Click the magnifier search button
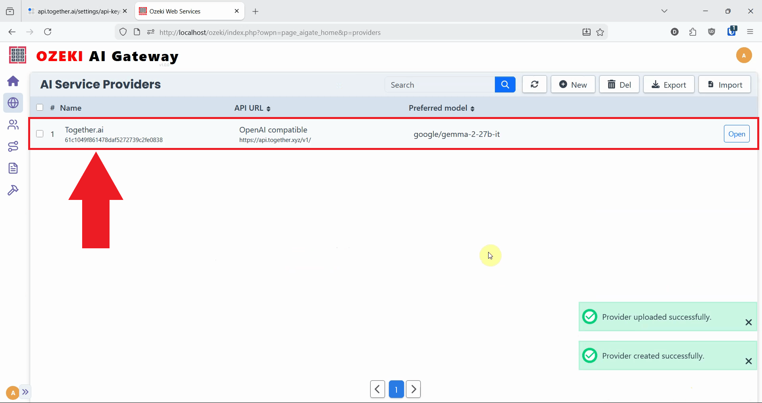This screenshot has width=762, height=403. [505, 84]
